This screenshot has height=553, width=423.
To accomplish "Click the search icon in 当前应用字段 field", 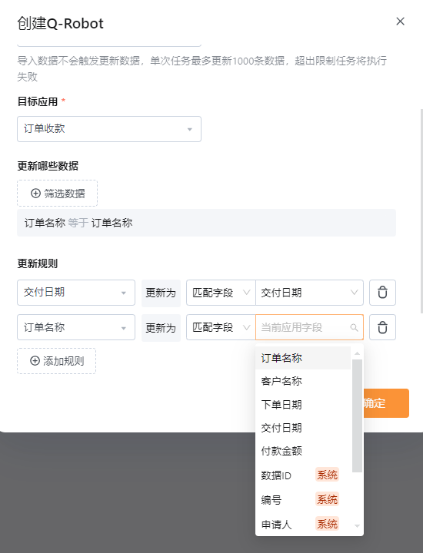I will coord(354,328).
